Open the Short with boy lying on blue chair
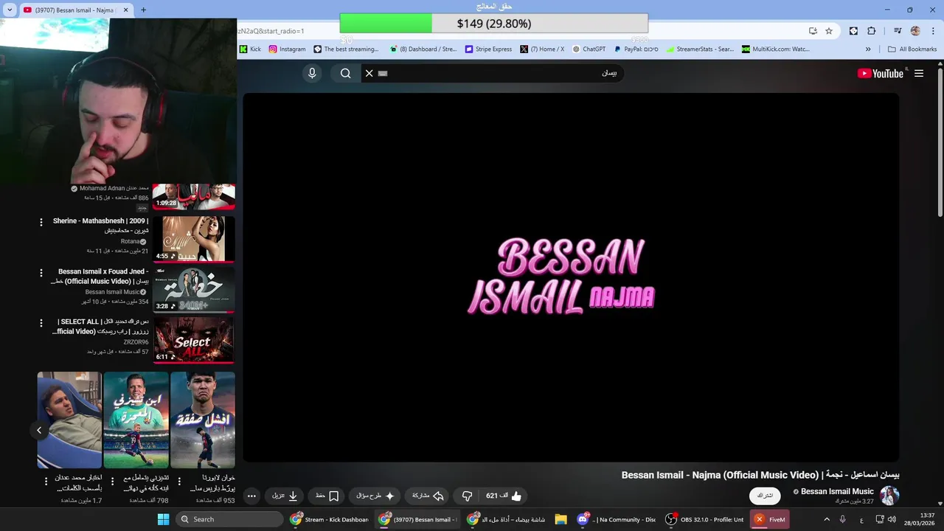The width and height of the screenshot is (944, 531). tap(69, 420)
